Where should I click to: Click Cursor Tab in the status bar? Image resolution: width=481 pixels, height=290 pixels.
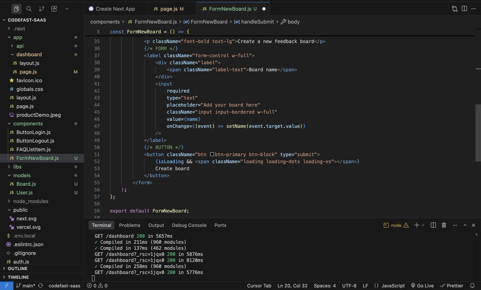click(259, 286)
